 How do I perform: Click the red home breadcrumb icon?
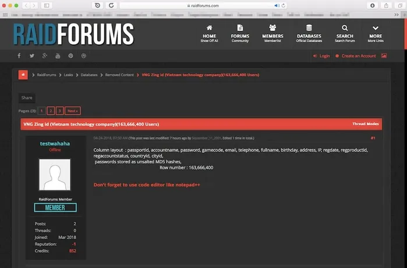click(23, 75)
